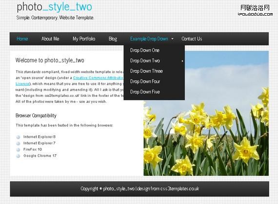Choose Drop Down Four entry
The height and width of the screenshot is (204, 278).
coord(145,82)
